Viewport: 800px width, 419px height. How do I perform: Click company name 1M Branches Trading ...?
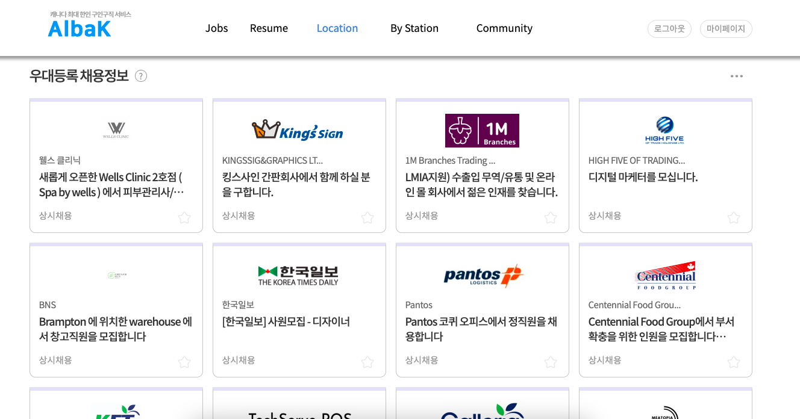pyautogui.click(x=450, y=160)
